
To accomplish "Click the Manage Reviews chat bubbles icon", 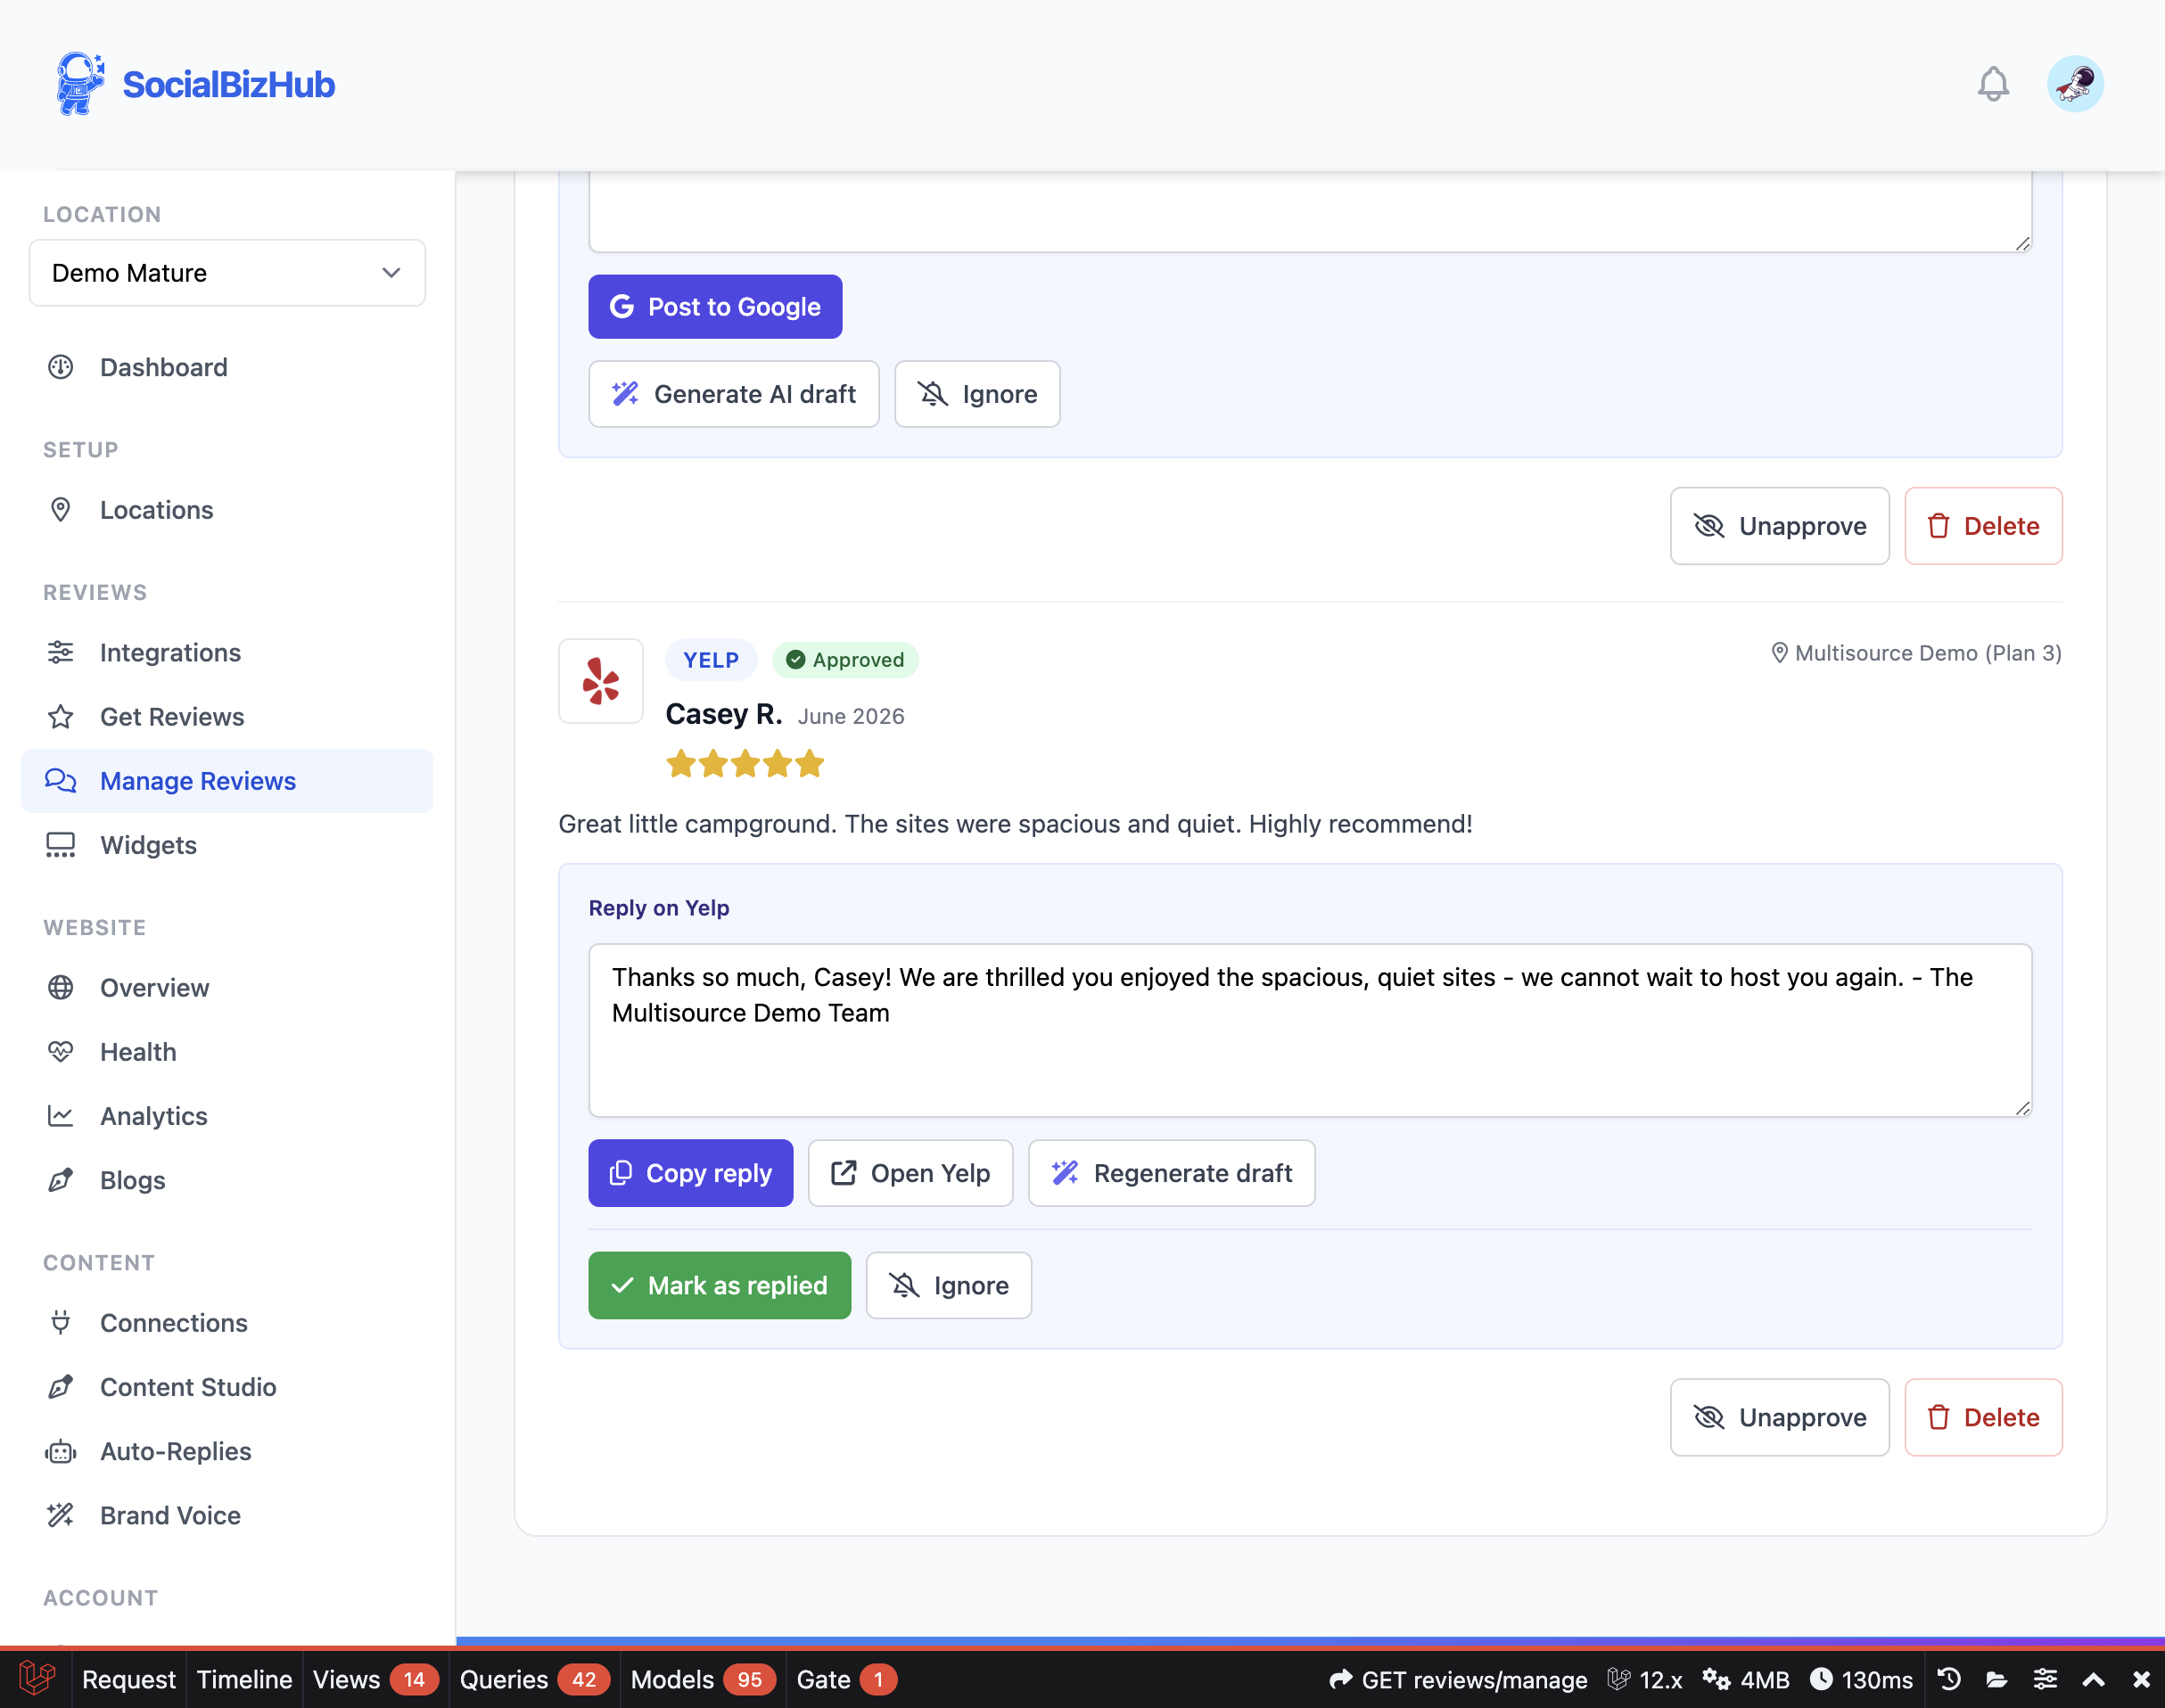I will [x=61, y=781].
